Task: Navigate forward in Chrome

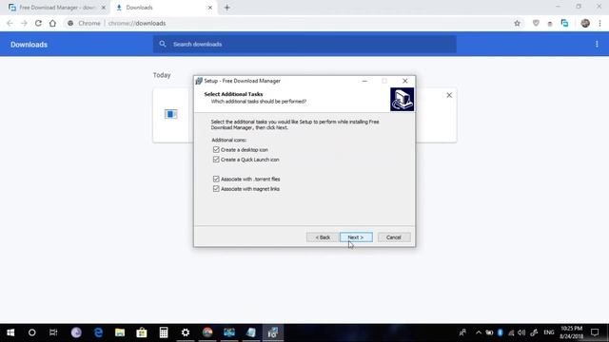Action: [24, 23]
